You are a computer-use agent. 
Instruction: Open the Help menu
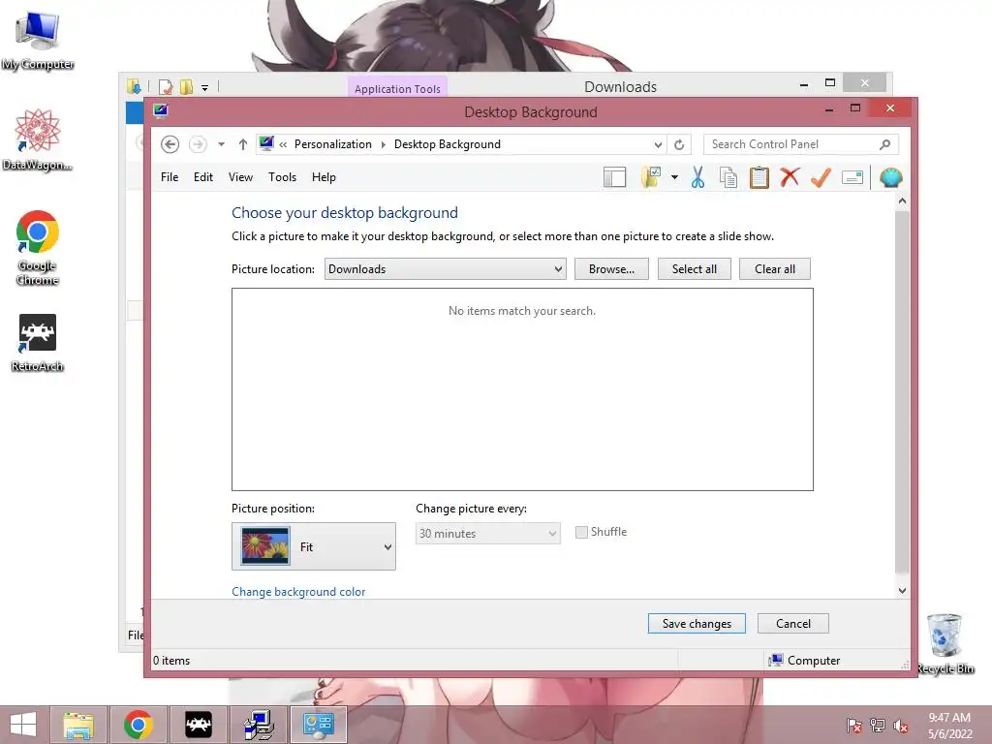coord(324,177)
